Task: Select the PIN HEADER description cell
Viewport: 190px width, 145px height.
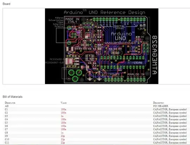Action: [x=160, y=106]
